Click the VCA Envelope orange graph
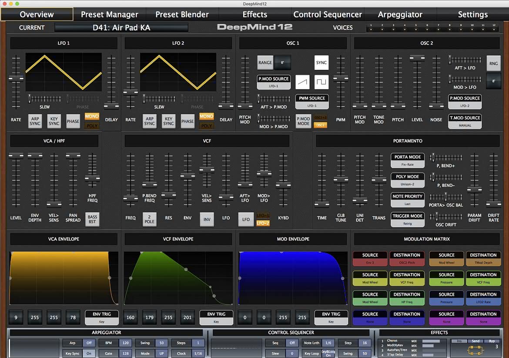This screenshot has width=509, height=358. 64,278
